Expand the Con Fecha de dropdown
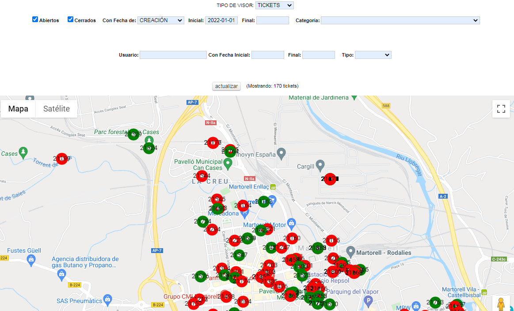The image size is (514, 311). pos(160,20)
